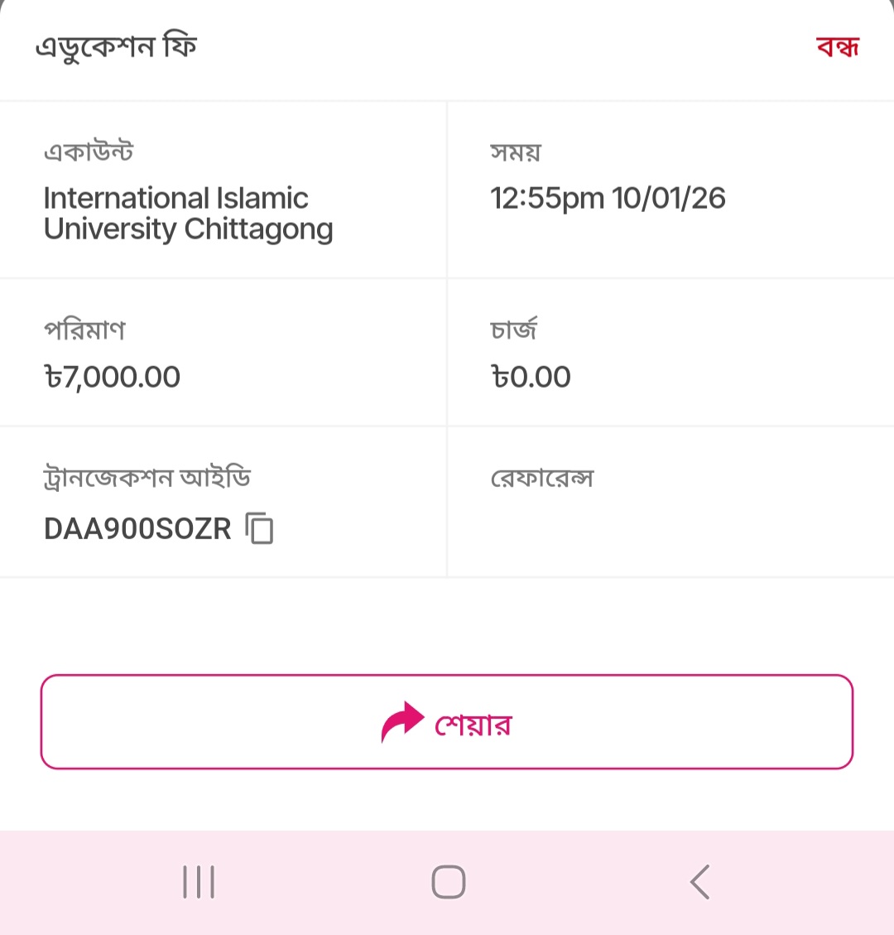Tap the পরিমাণ amount label

[84, 330]
